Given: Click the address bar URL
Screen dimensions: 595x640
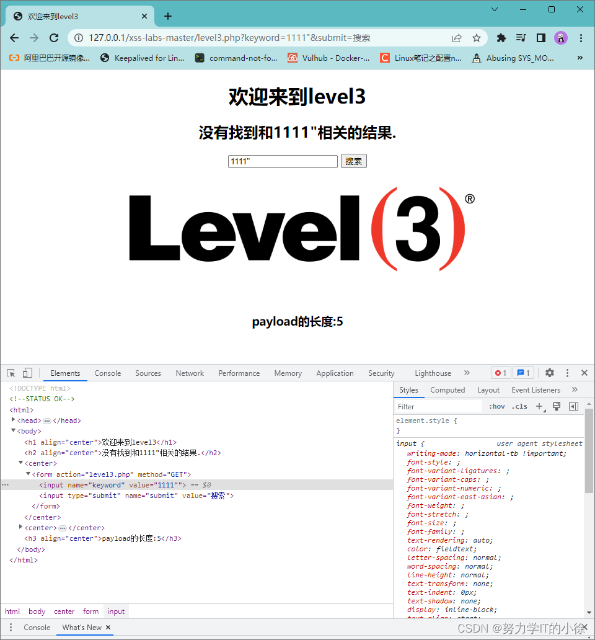Looking at the screenshot, I should click(x=229, y=38).
